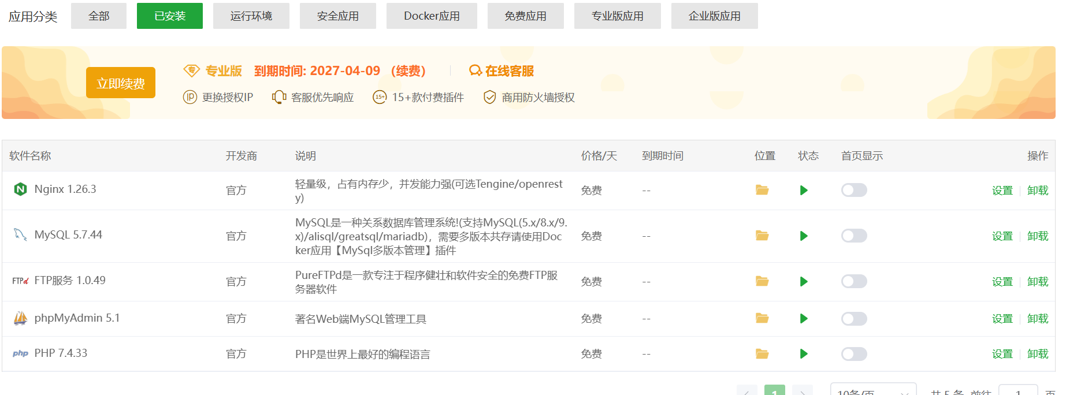This screenshot has width=1066, height=395.
Task: Click the (续费) renewal link
Action: (408, 70)
